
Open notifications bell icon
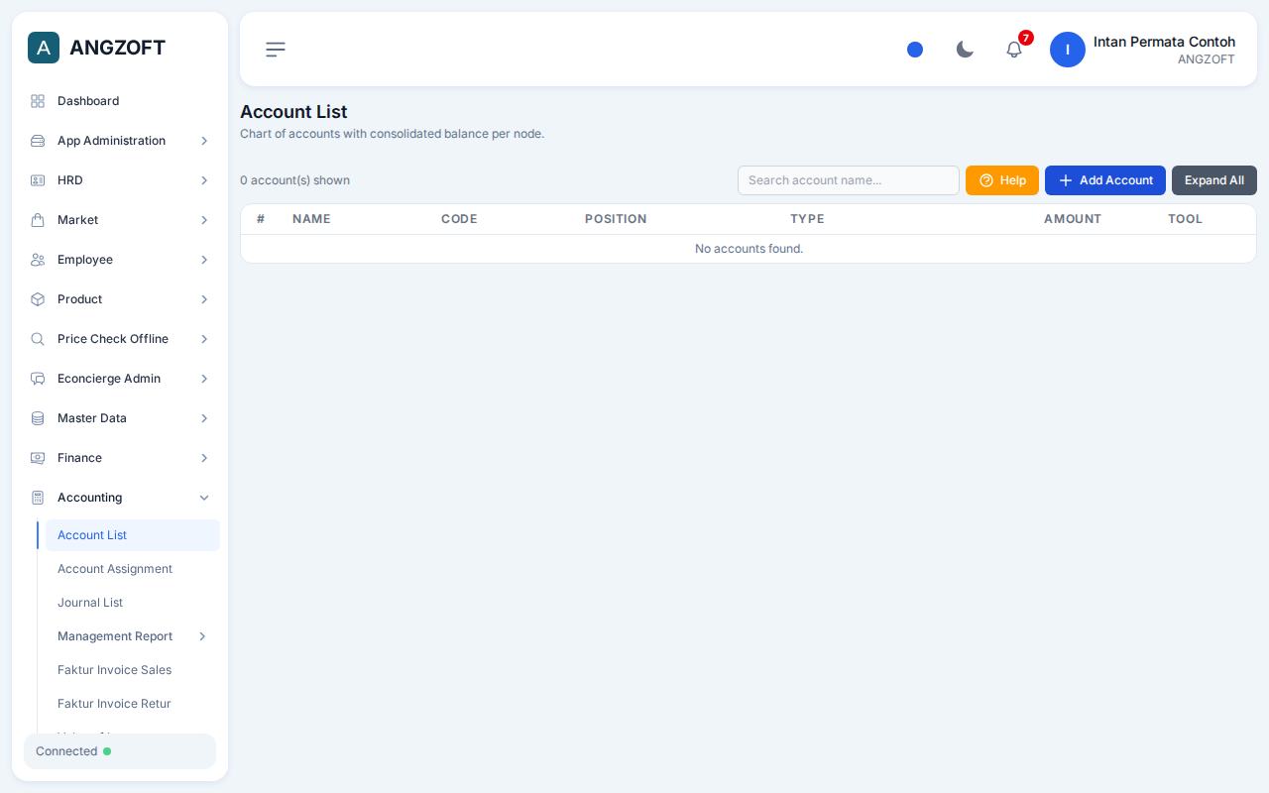pyautogui.click(x=1014, y=50)
